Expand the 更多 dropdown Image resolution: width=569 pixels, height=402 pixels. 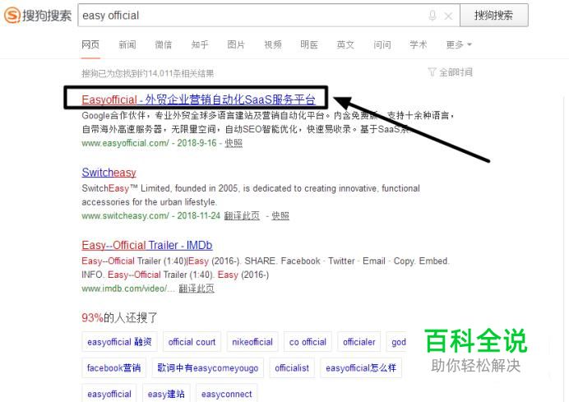coord(459,44)
